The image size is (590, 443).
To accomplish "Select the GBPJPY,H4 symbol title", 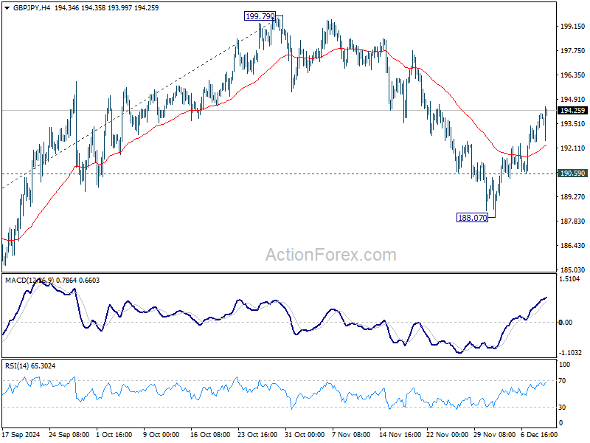I will tap(32, 8).
